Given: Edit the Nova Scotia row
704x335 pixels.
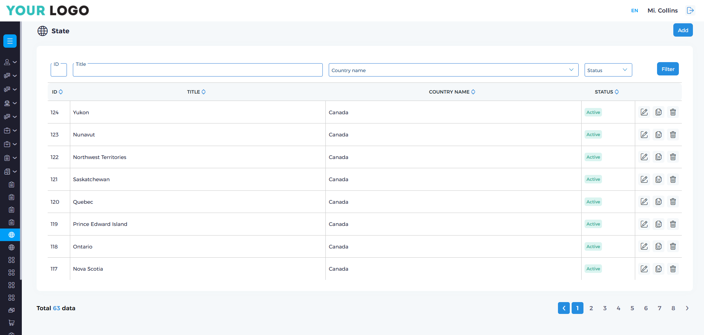Looking at the screenshot, I should (644, 269).
